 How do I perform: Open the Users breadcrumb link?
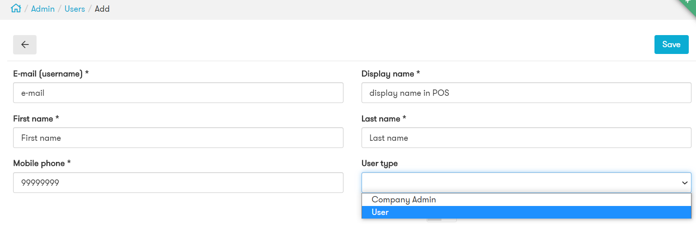75,9
